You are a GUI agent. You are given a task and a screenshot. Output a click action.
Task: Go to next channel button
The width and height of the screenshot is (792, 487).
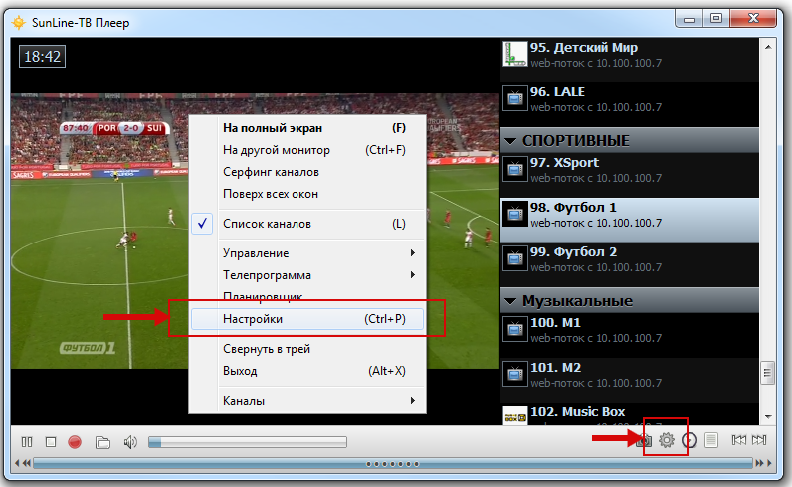[759, 440]
